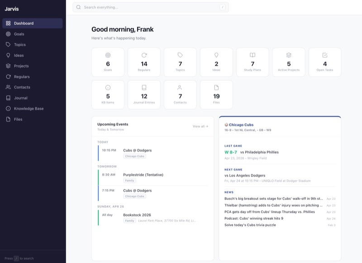The image size is (362, 263).
Task: Click the magnifier icon in search bar
Action: click(79, 7)
